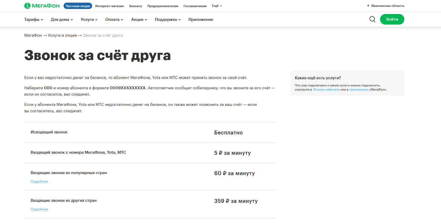Screen dimensions: 441x224
Task: Click Входящие звонки из популярных стран label
Action: point(69,173)
